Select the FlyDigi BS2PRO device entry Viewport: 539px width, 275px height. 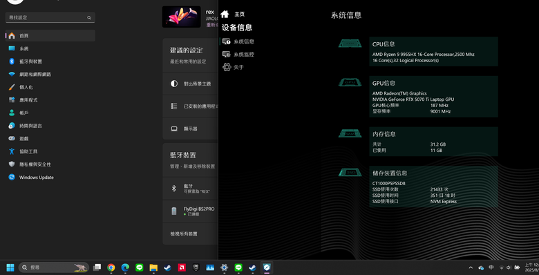[191, 211]
